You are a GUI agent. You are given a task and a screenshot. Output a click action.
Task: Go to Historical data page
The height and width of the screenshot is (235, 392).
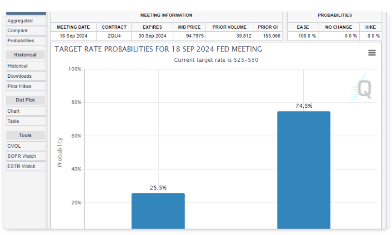coord(25,66)
